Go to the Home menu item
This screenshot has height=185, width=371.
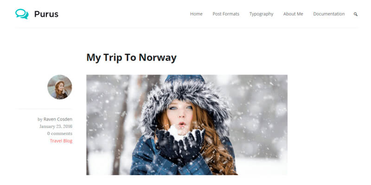click(196, 14)
